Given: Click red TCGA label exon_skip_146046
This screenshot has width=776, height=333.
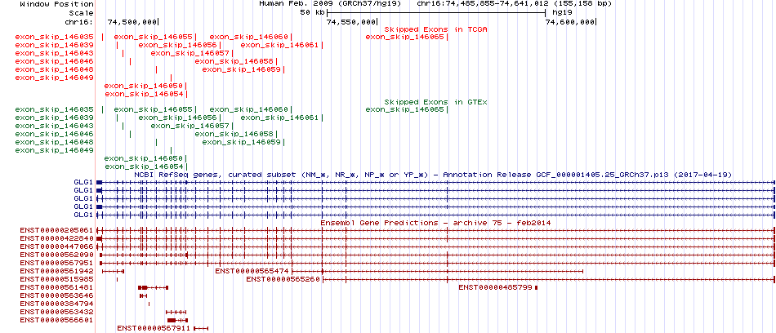Looking at the screenshot, I should point(55,61).
